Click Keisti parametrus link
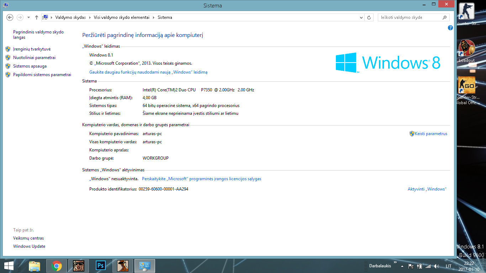486x273 pixels. point(431,134)
